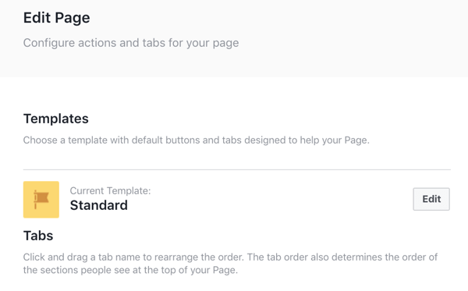Screen dimensions: 468x291
Task: Click the Templates section heading
Action: (56, 119)
